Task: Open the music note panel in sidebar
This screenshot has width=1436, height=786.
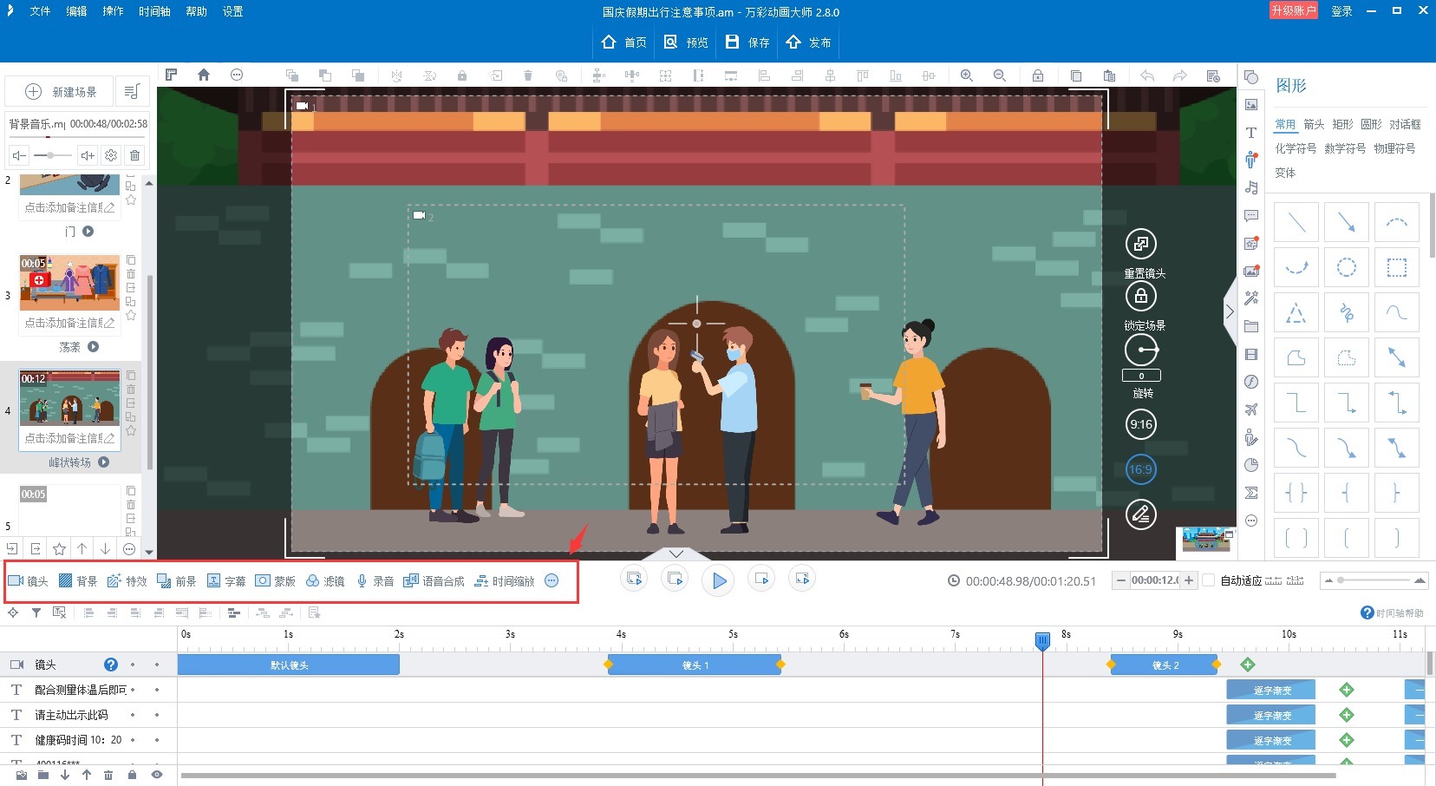Action: (x=1250, y=187)
